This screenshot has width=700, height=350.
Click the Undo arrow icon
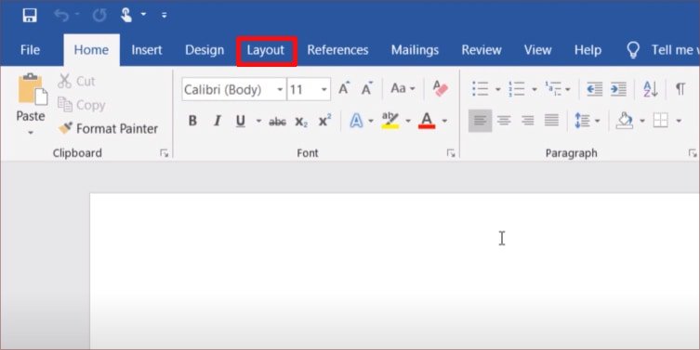click(x=61, y=15)
